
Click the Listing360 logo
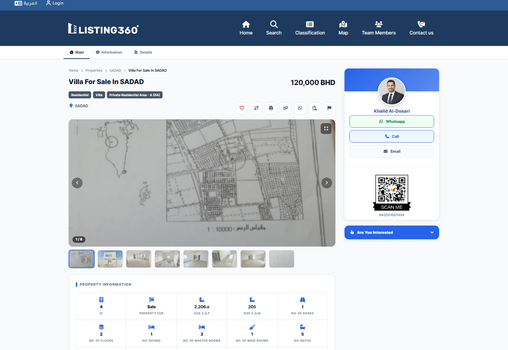[x=103, y=28]
